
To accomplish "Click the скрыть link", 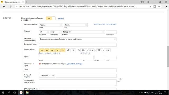I will click(61, 18).
